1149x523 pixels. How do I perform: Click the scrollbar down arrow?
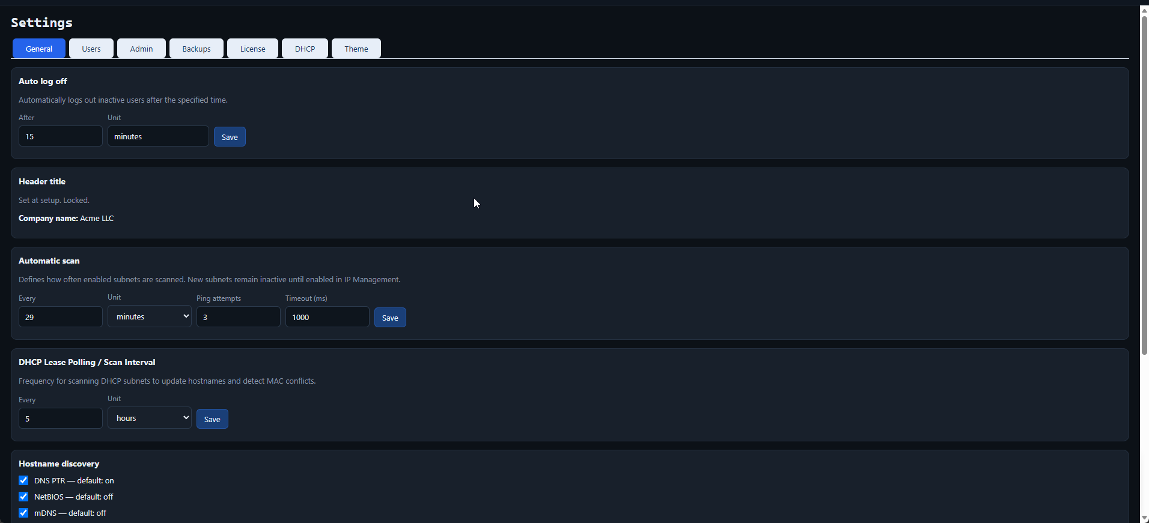pyautogui.click(x=1145, y=518)
